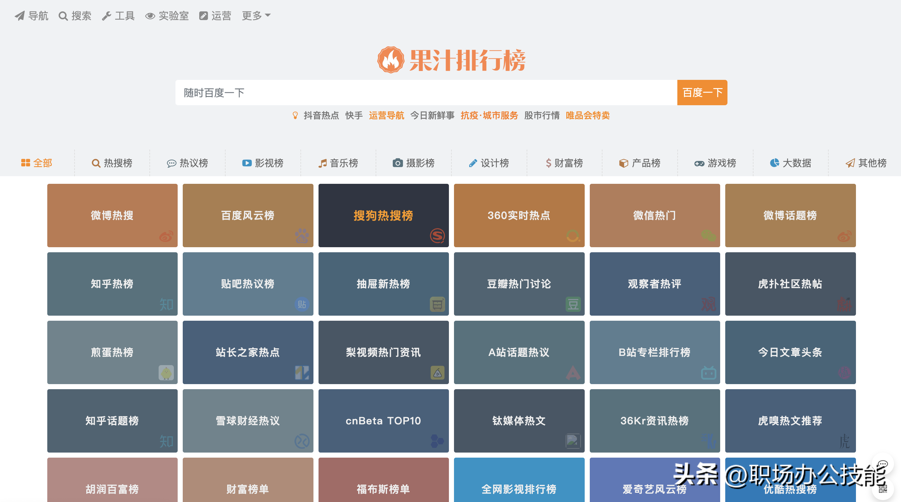Click the 豆 icon on 豆瓣热门讨论
The height and width of the screenshot is (502, 901).
[x=573, y=304]
